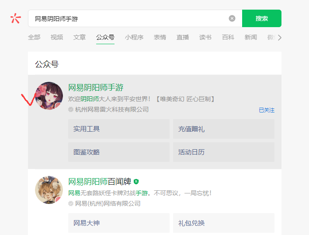
Task: Click verified badge beside 网易(杭州)网络有限公司
Action: pos(71,203)
